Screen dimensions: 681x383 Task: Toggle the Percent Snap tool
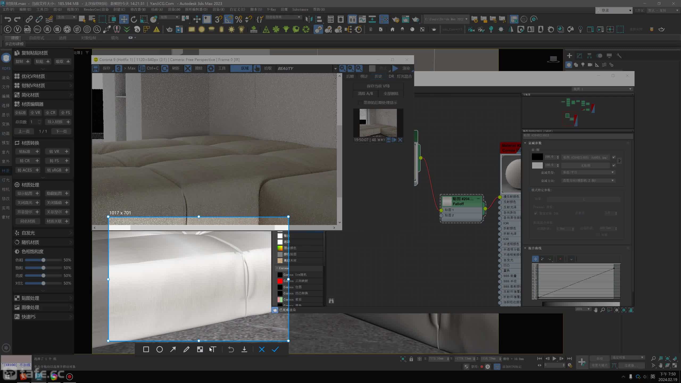[x=239, y=19]
